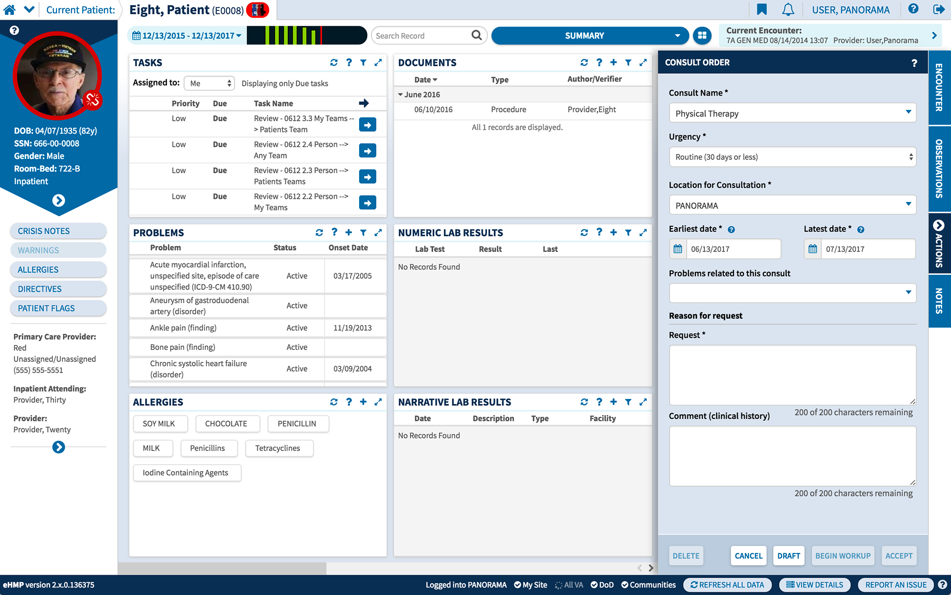951x595 pixels.
Task: Click the notifications bell icon
Action: point(788,9)
